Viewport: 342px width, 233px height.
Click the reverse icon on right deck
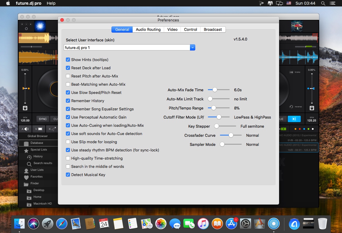coord(291,107)
